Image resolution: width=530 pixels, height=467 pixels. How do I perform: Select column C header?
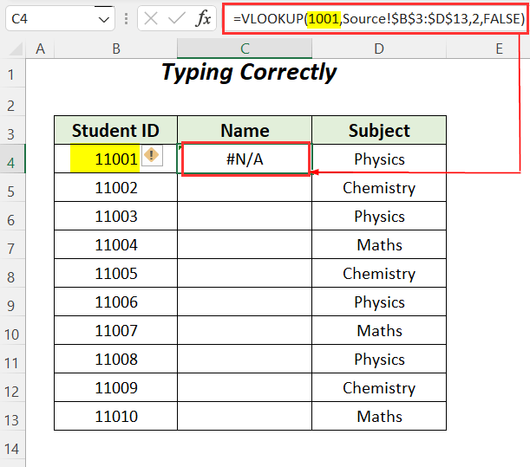coord(245,49)
